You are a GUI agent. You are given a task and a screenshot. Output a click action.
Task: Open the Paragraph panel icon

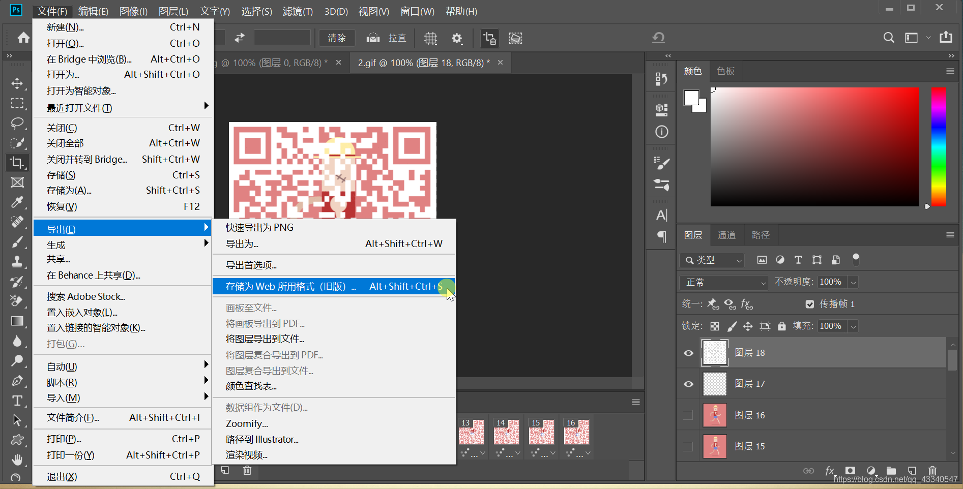point(661,236)
